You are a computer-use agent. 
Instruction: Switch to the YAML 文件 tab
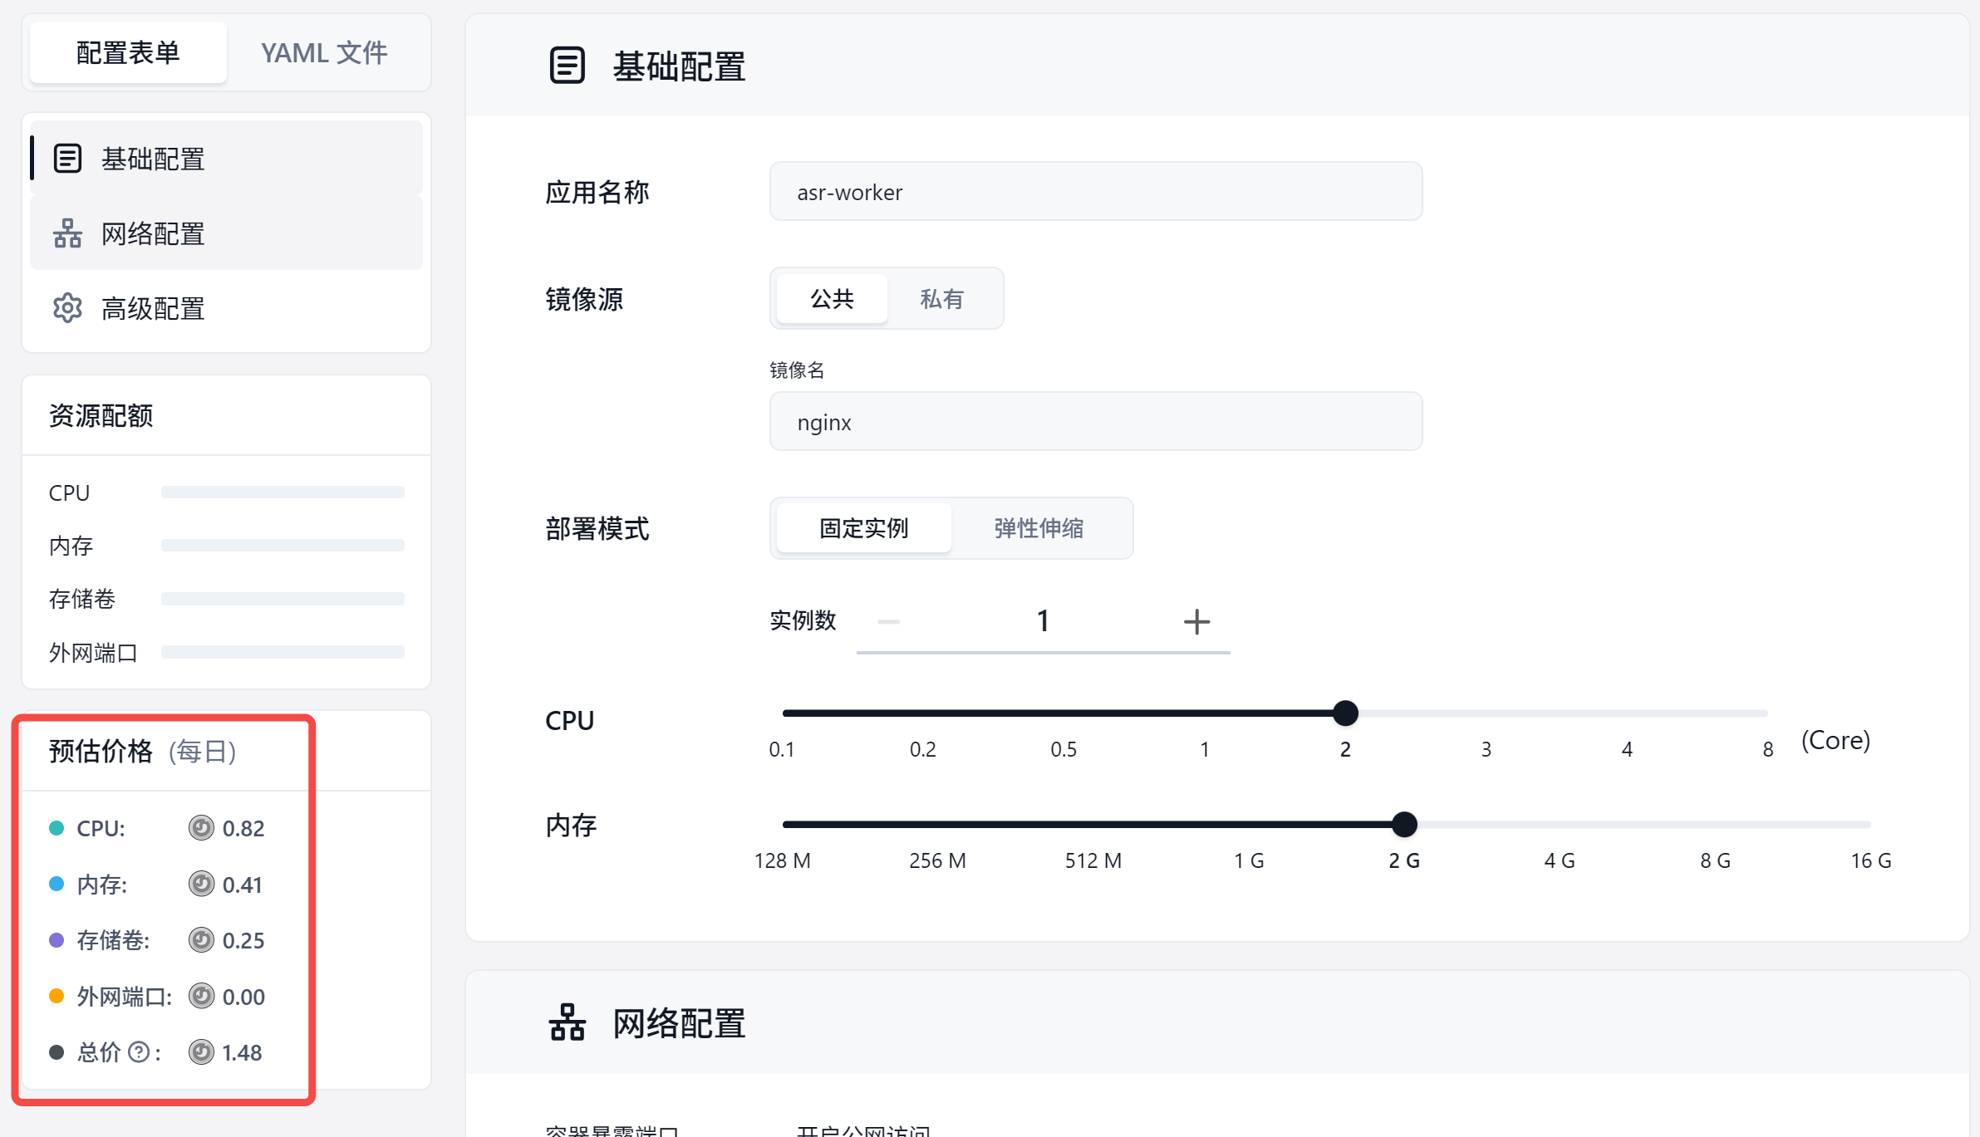tap(324, 53)
